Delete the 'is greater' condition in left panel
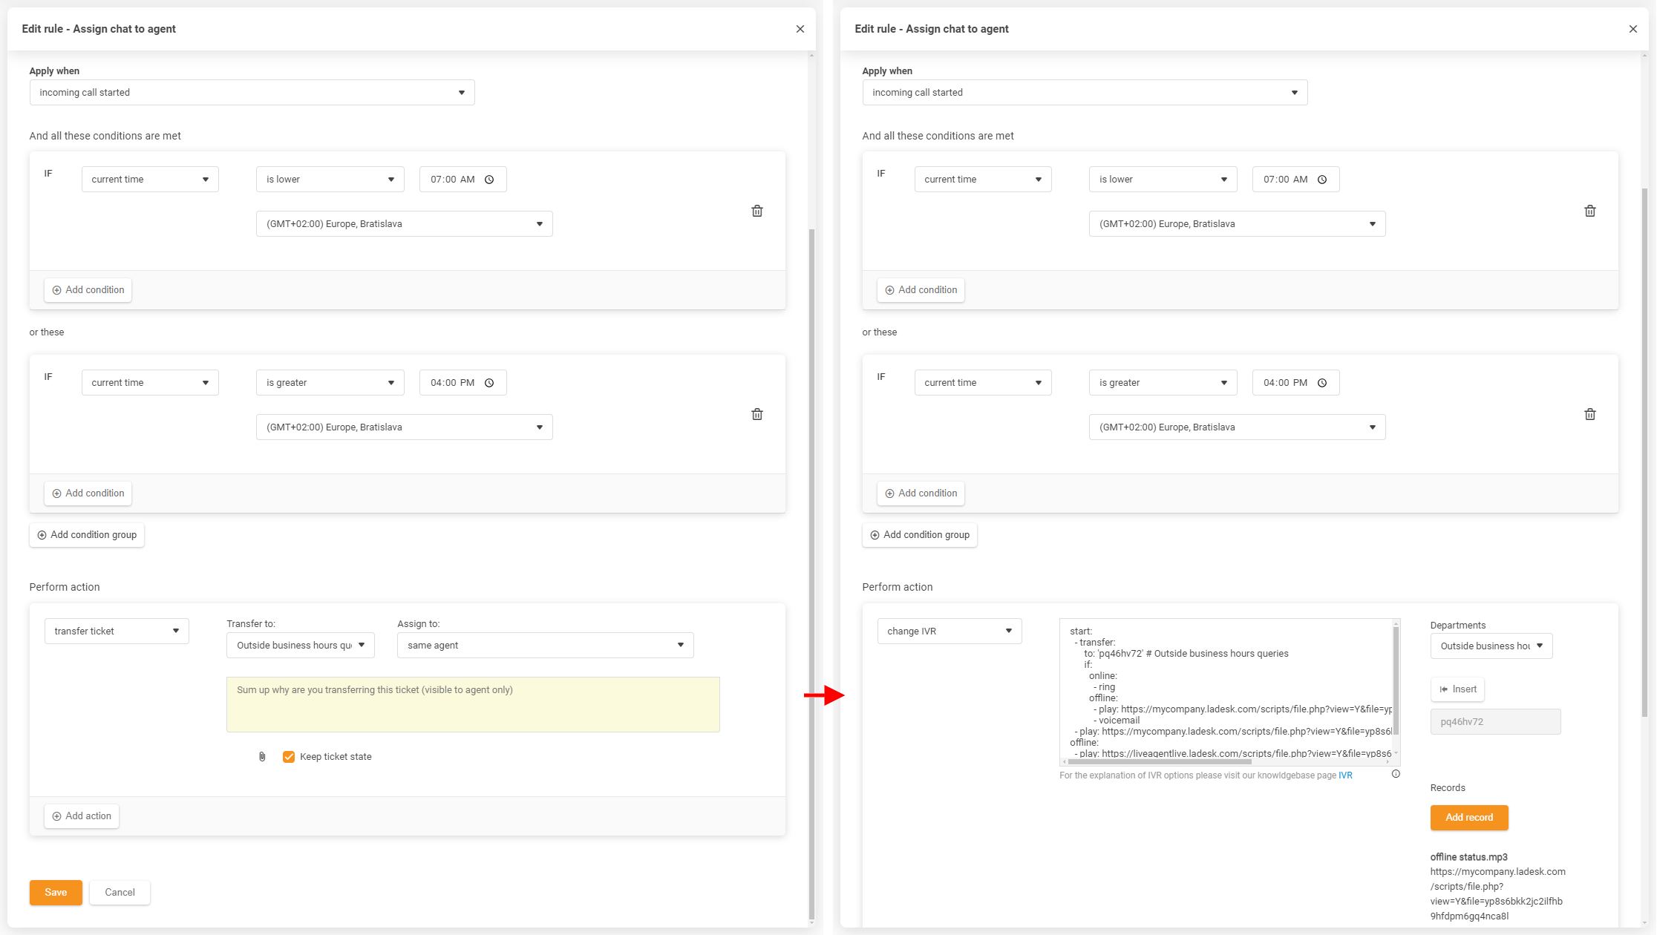 (756, 414)
